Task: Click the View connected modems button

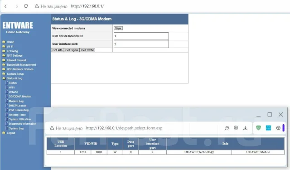Action: click(118, 28)
